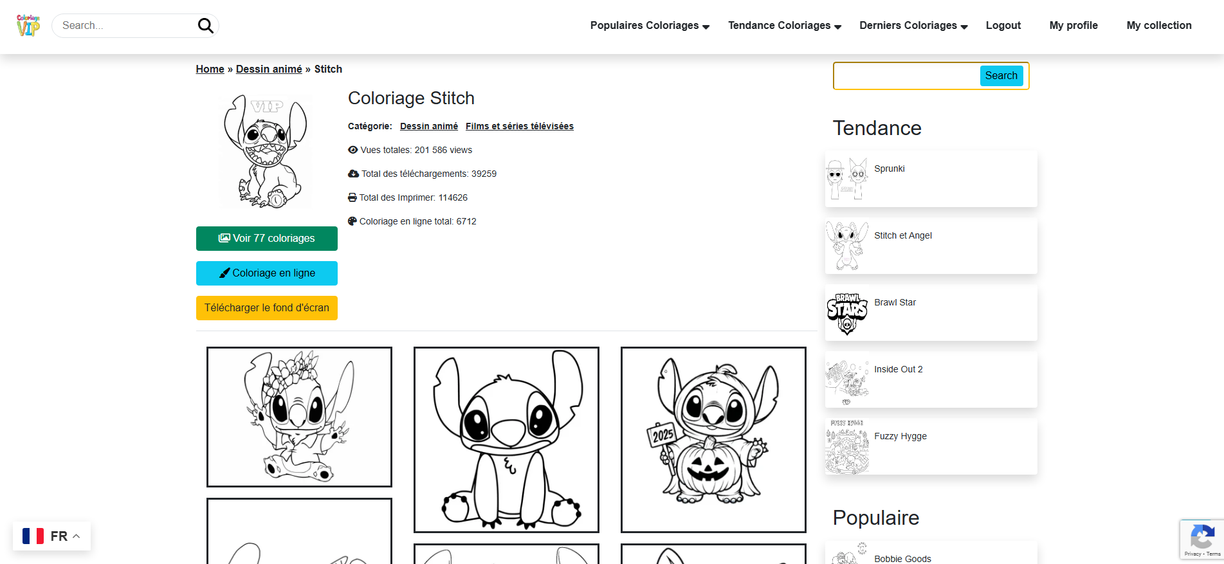Click the French flag icon
Image resolution: width=1224 pixels, height=564 pixels.
click(x=33, y=536)
